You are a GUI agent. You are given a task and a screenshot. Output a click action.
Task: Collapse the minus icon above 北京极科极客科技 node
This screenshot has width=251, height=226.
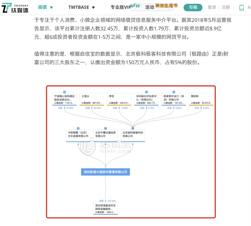[x=133, y=128]
